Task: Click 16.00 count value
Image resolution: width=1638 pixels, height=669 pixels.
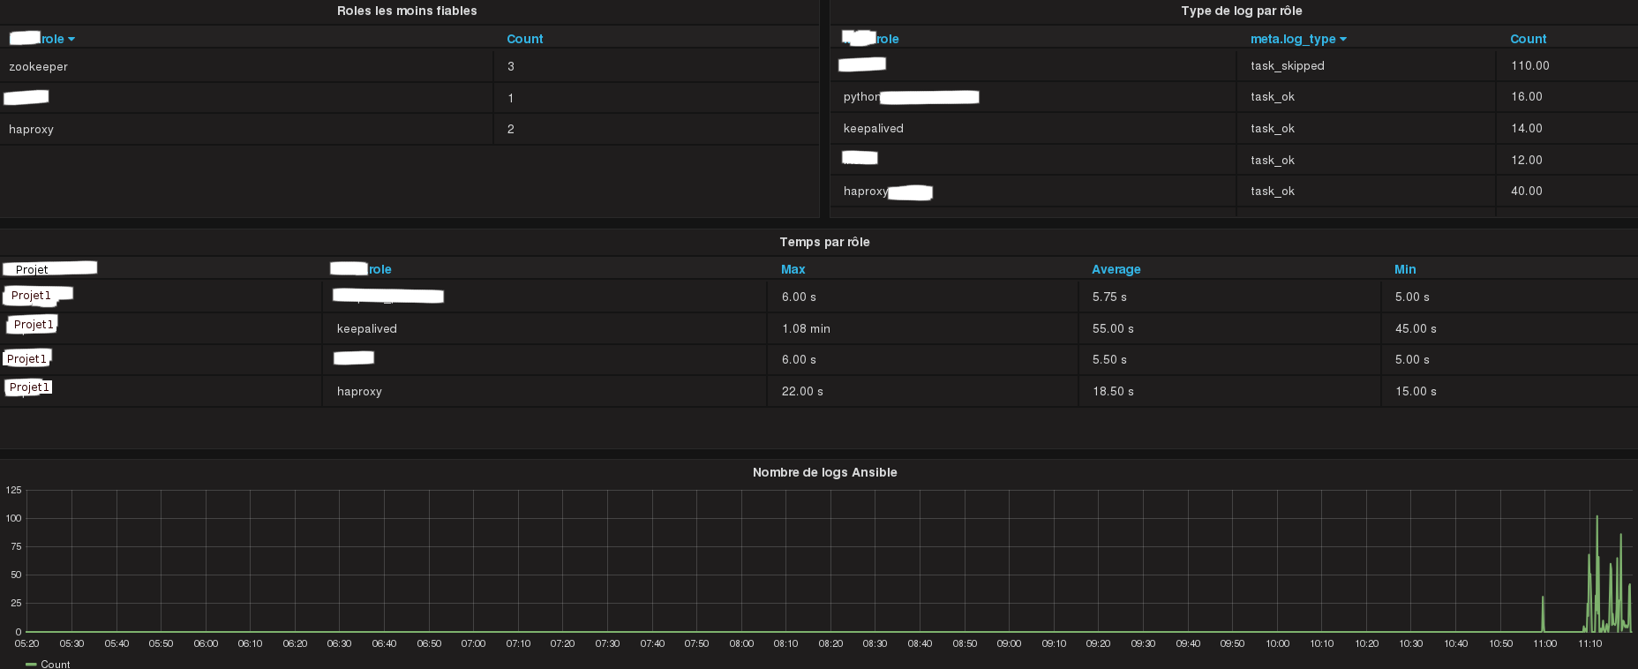Action: [x=1526, y=96]
